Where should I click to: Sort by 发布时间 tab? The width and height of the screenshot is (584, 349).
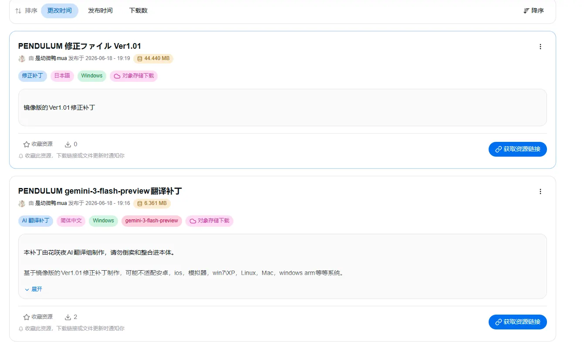(100, 11)
